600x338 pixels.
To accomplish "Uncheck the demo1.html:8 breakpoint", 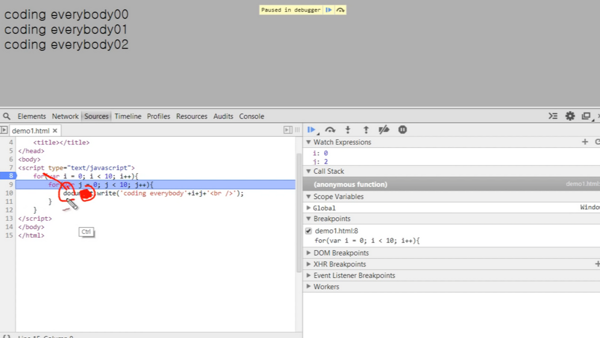I will pyautogui.click(x=308, y=231).
